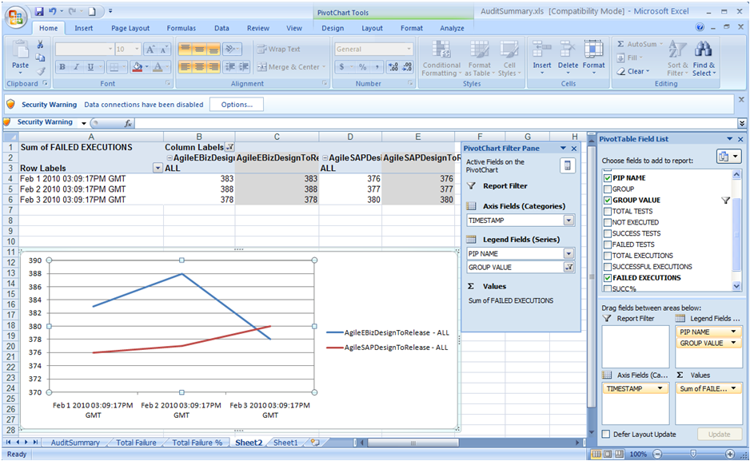The height and width of the screenshot is (461, 750).
Task: Open Format as Table gallery
Action: click(479, 58)
